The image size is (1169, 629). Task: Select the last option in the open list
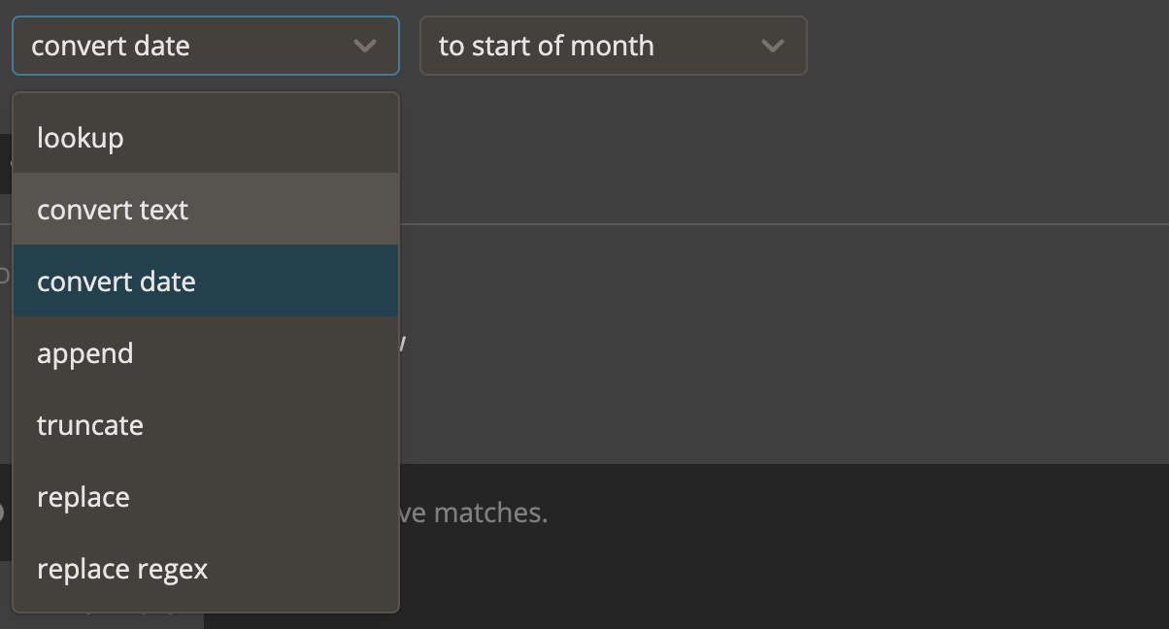point(205,569)
